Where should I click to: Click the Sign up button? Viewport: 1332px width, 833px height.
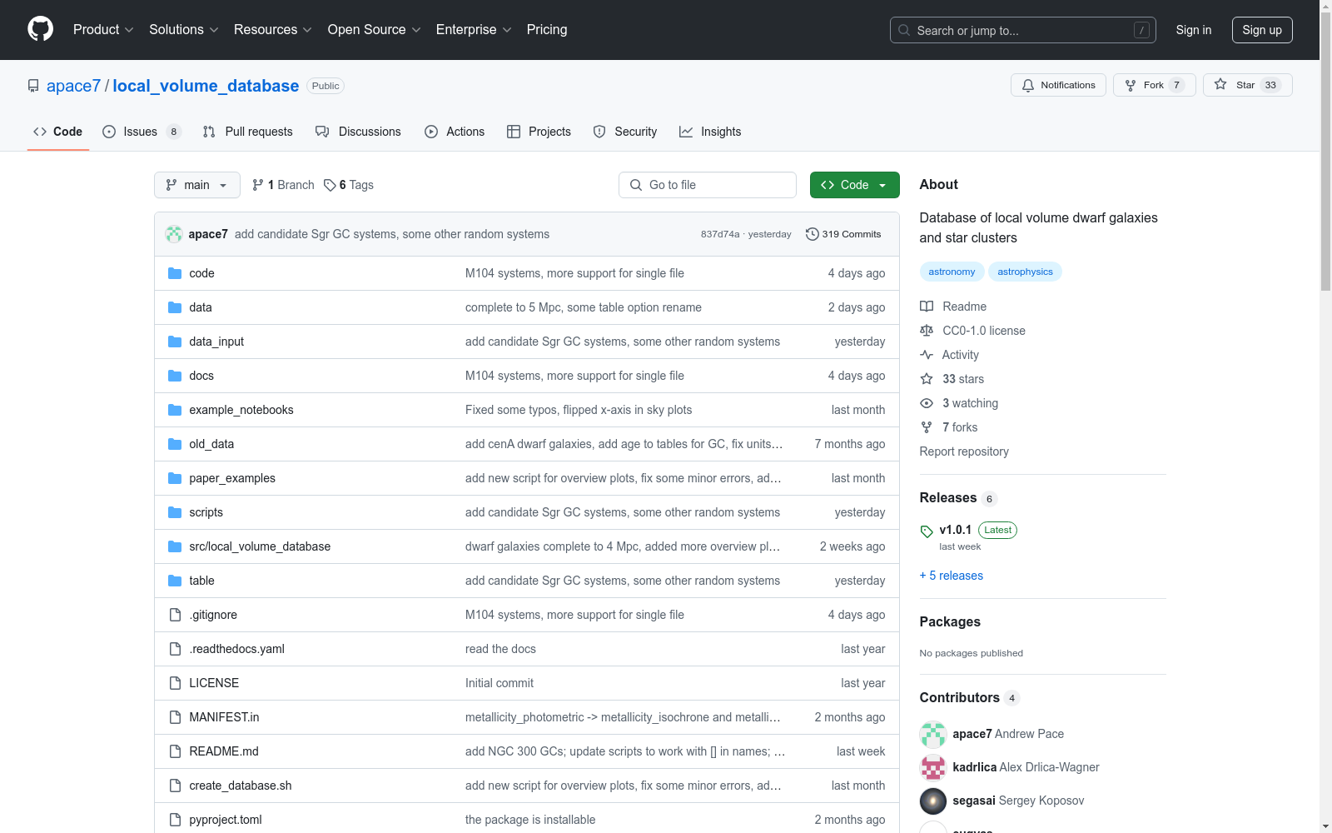(1262, 30)
